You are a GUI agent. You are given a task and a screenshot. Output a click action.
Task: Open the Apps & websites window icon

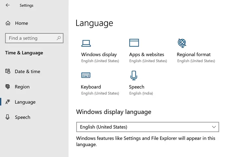coord(134,43)
